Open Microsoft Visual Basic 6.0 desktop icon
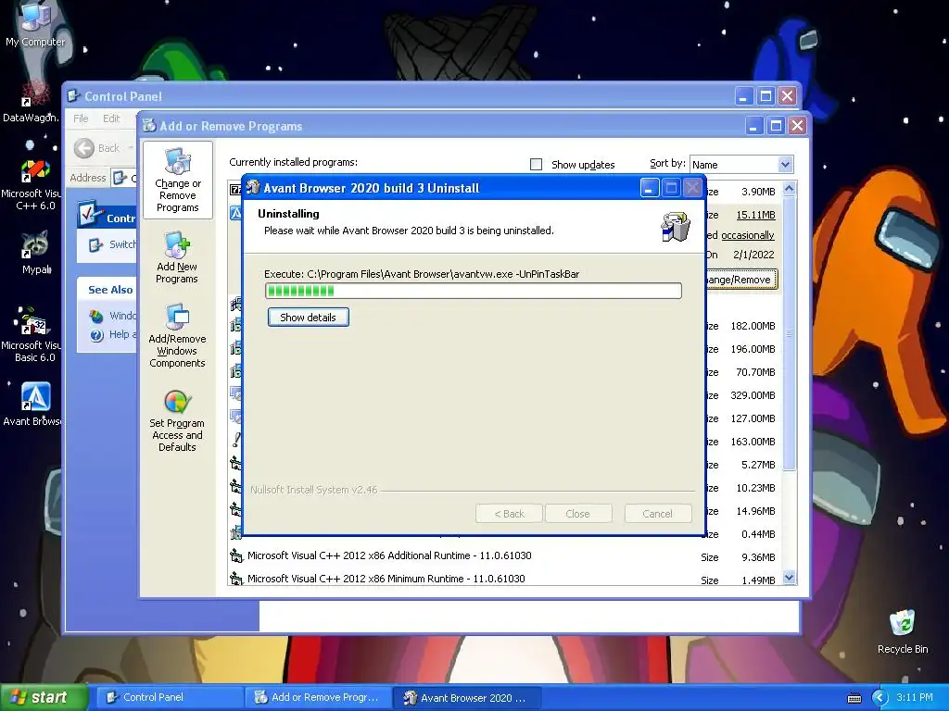The height and width of the screenshot is (711, 949). coord(32,334)
